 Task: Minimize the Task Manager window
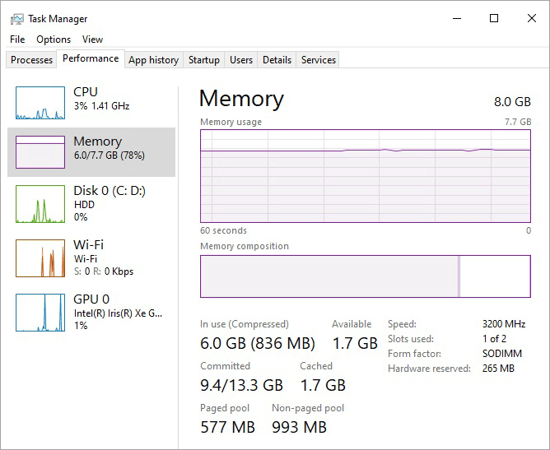[456, 18]
